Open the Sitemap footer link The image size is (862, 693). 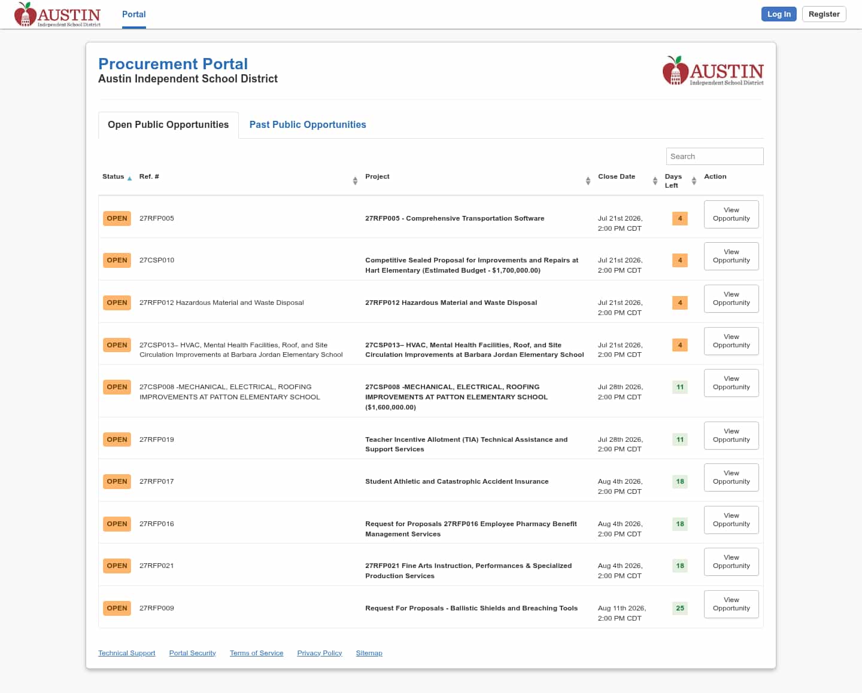[x=369, y=653]
